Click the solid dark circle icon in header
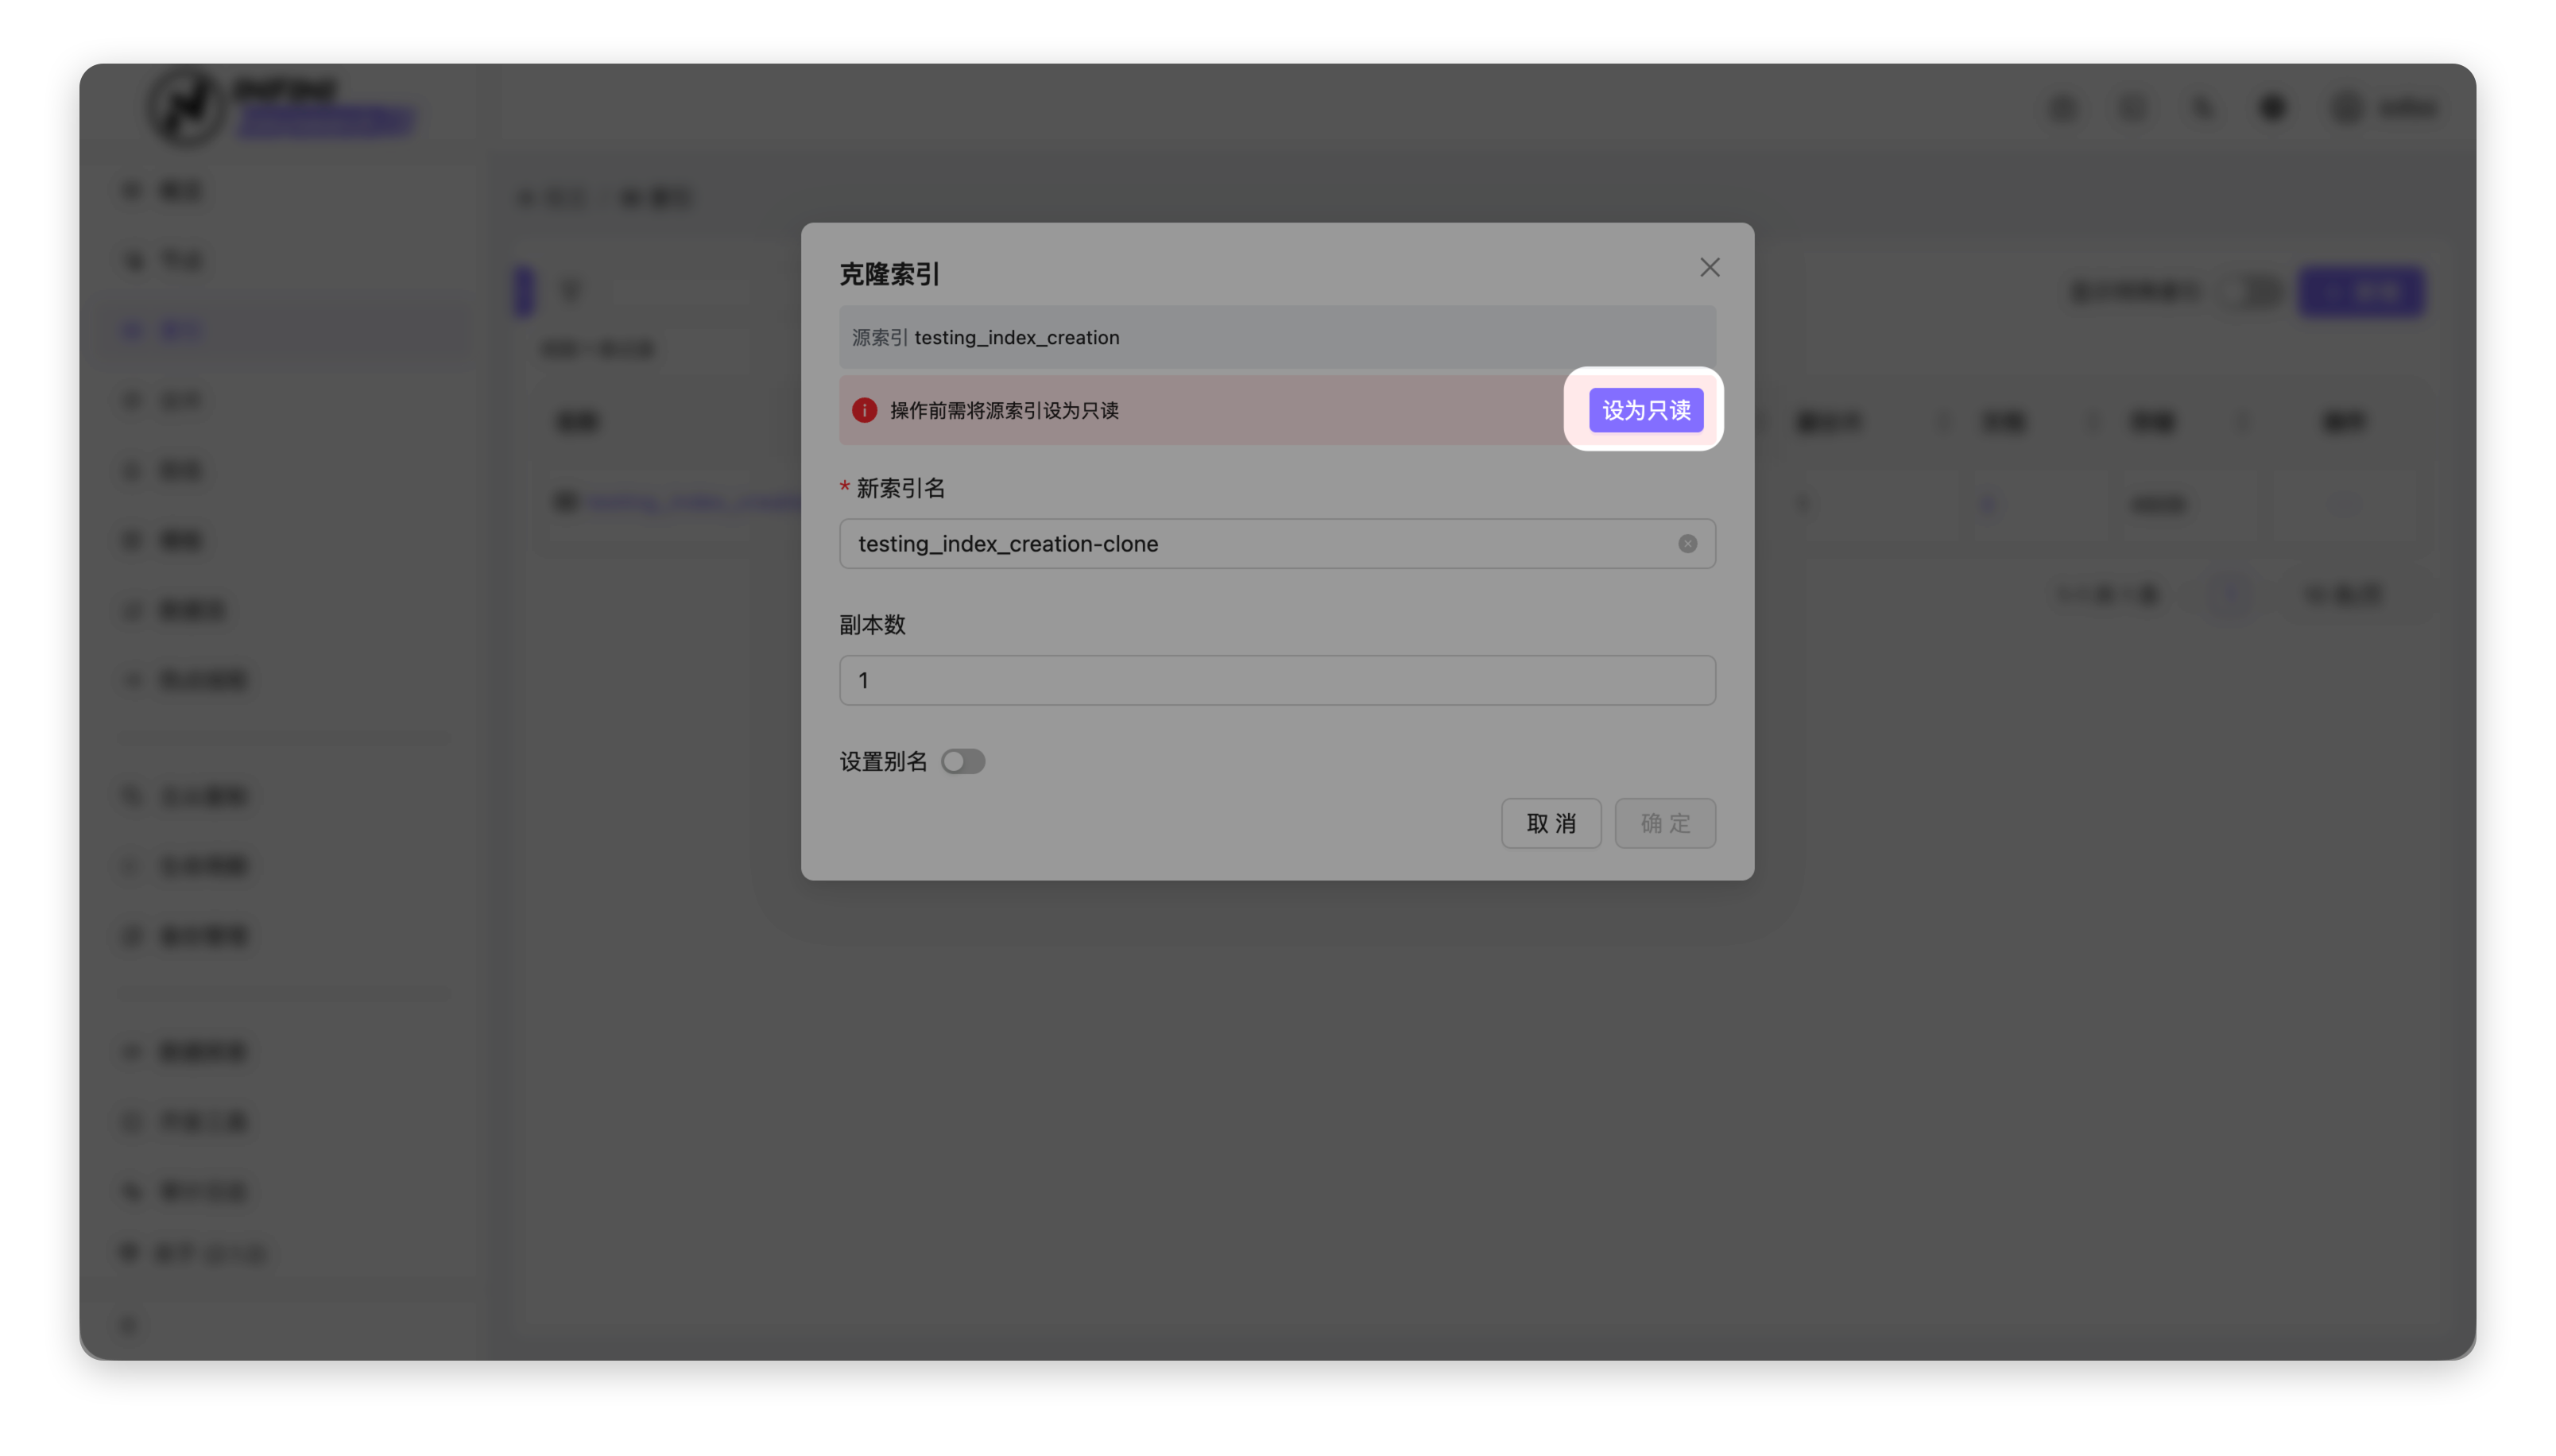 [2272, 107]
